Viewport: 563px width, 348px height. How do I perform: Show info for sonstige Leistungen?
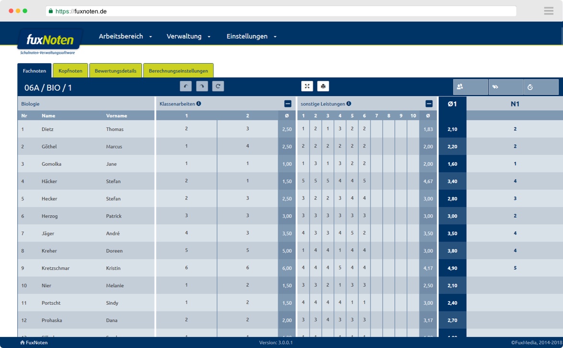(349, 104)
